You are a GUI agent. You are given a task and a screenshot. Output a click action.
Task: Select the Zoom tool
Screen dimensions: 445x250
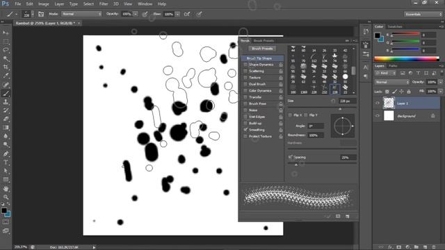pyautogui.click(x=6, y=197)
